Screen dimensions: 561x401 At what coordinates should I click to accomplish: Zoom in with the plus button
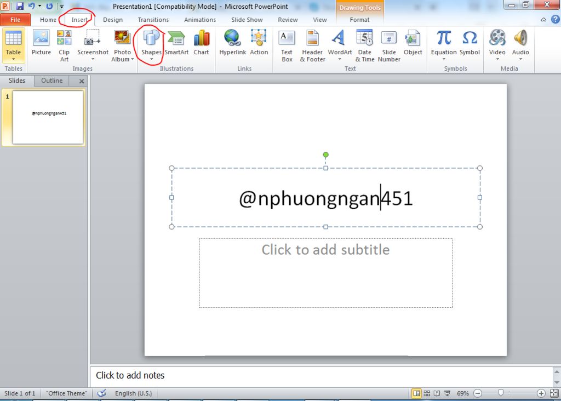[541, 393]
